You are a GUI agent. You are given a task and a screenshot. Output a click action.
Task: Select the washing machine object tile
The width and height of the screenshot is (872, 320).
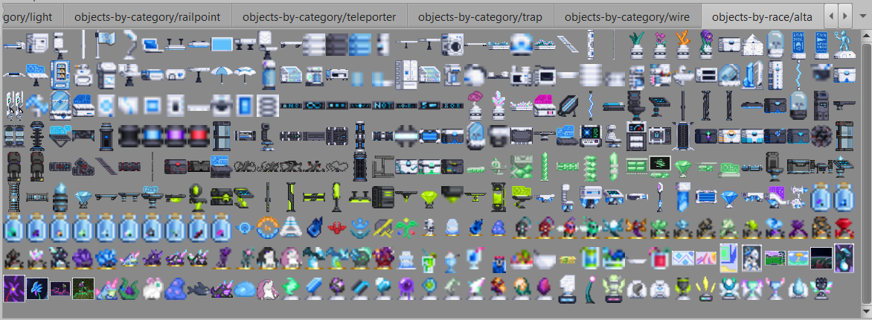pos(452,45)
